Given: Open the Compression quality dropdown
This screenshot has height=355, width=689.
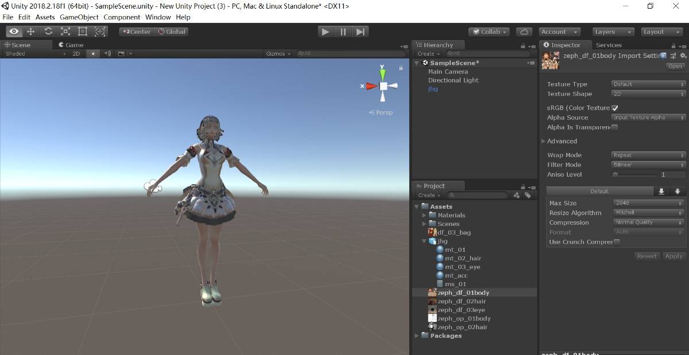Looking at the screenshot, I should pyautogui.click(x=649, y=223).
